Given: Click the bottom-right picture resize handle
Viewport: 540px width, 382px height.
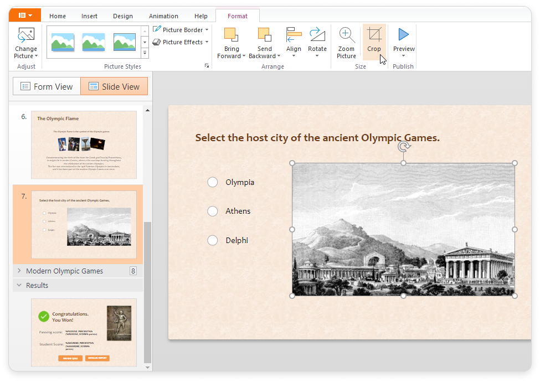Looking at the screenshot, I should pyautogui.click(x=515, y=296).
